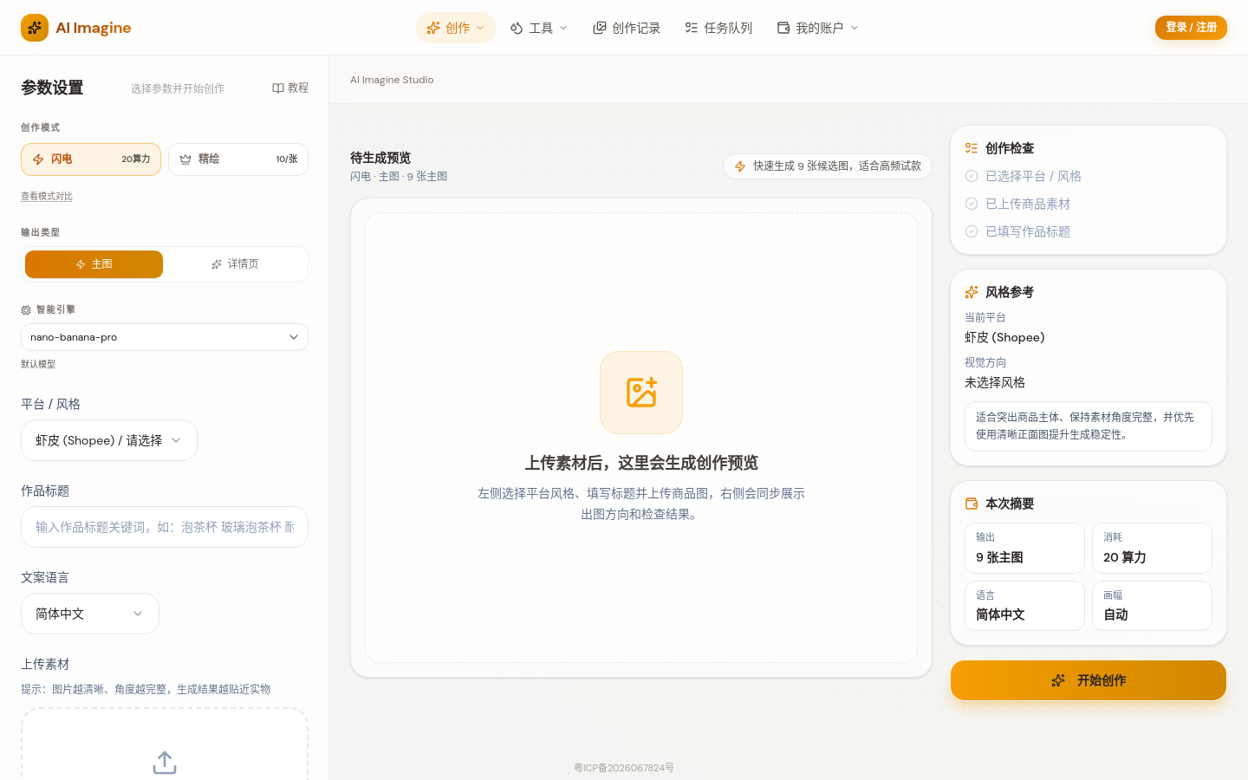The height and width of the screenshot is (780, 1248).
Task: Click the 未选择风格 text
Action: (x=995, y=382)
